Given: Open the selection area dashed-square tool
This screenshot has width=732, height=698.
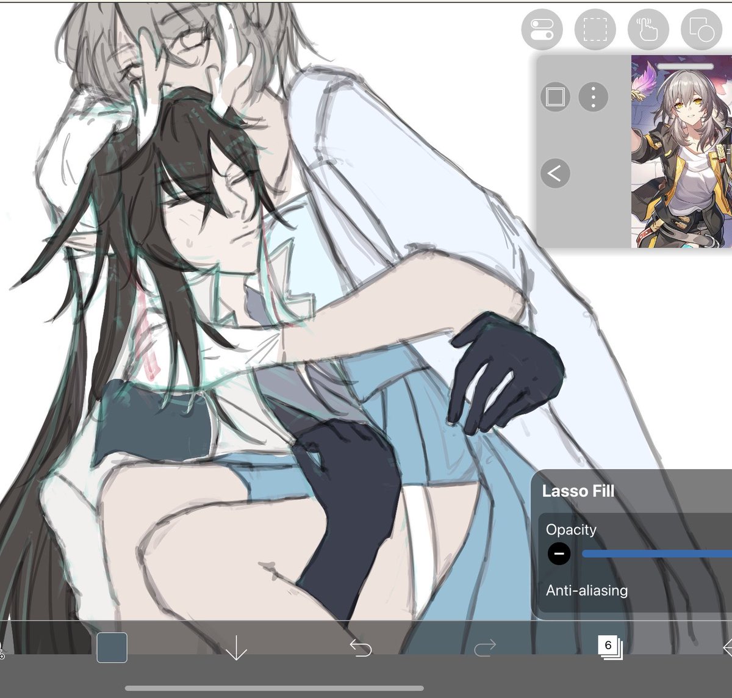Looking at the screenshot, I should (595, 29).
